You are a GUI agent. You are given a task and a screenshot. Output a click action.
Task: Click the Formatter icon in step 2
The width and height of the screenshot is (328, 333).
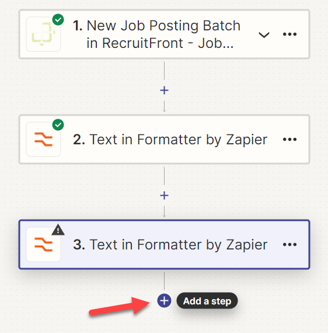(x=44, y=139)
